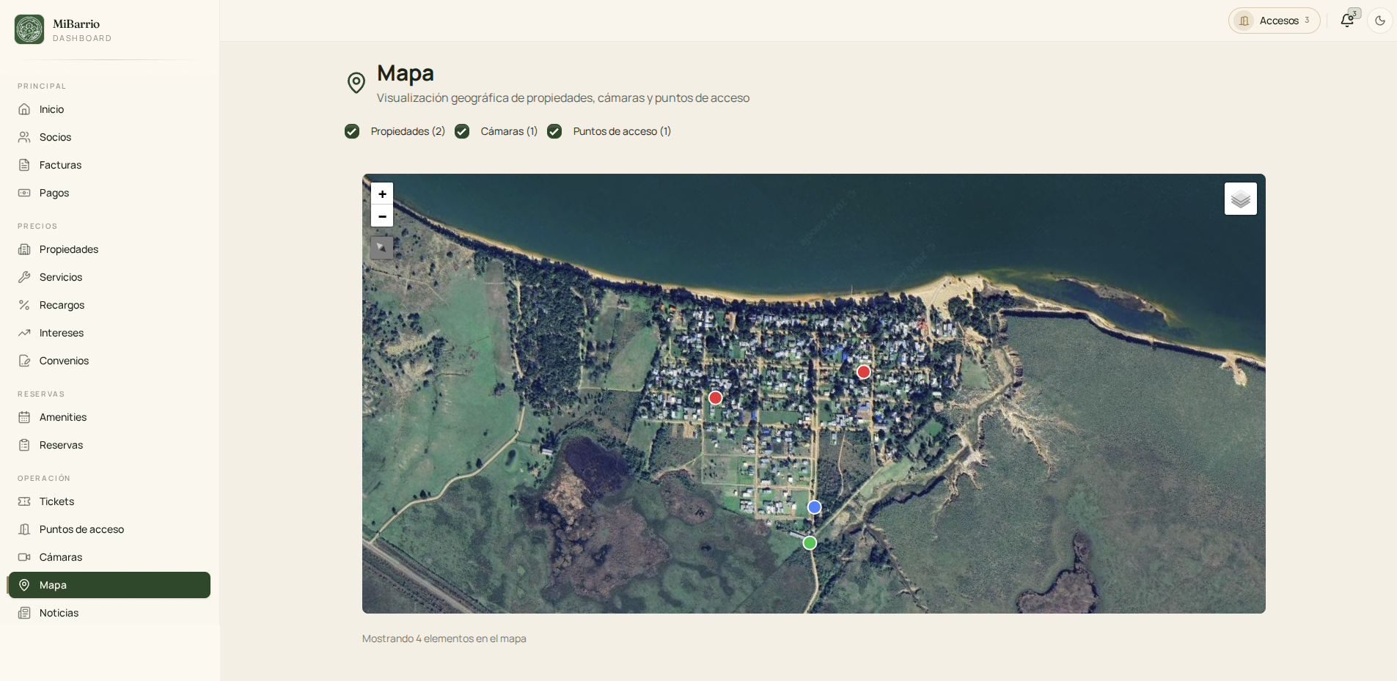Open the Accesos button in header

click(x=1275, y=21)
